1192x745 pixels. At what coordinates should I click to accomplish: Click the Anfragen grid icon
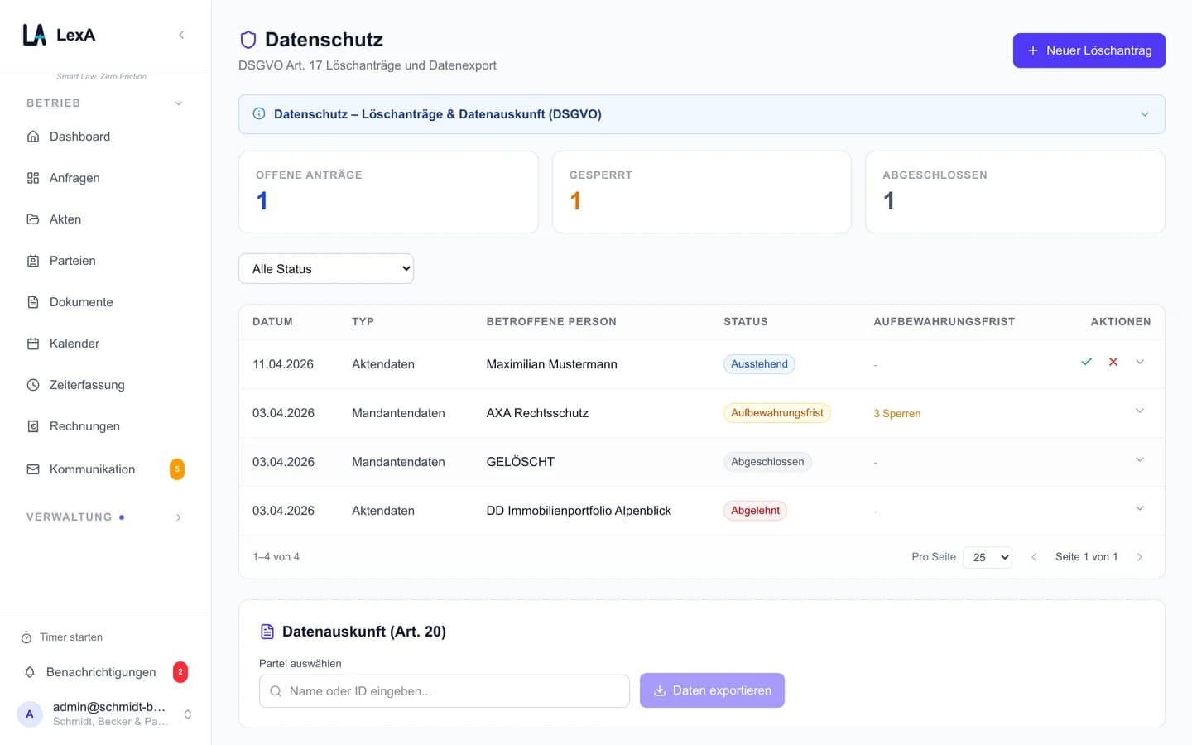tap(33, 178)
